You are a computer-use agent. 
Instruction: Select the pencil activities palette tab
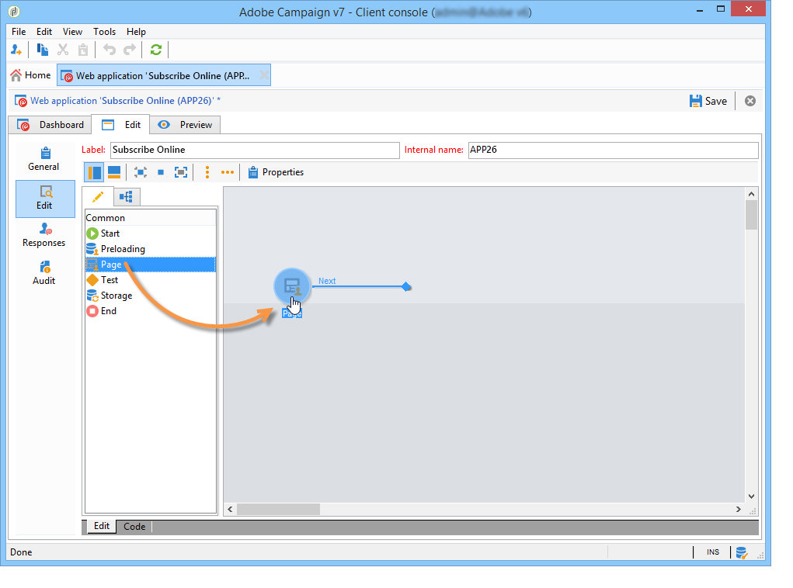click(x=98, y=196)
